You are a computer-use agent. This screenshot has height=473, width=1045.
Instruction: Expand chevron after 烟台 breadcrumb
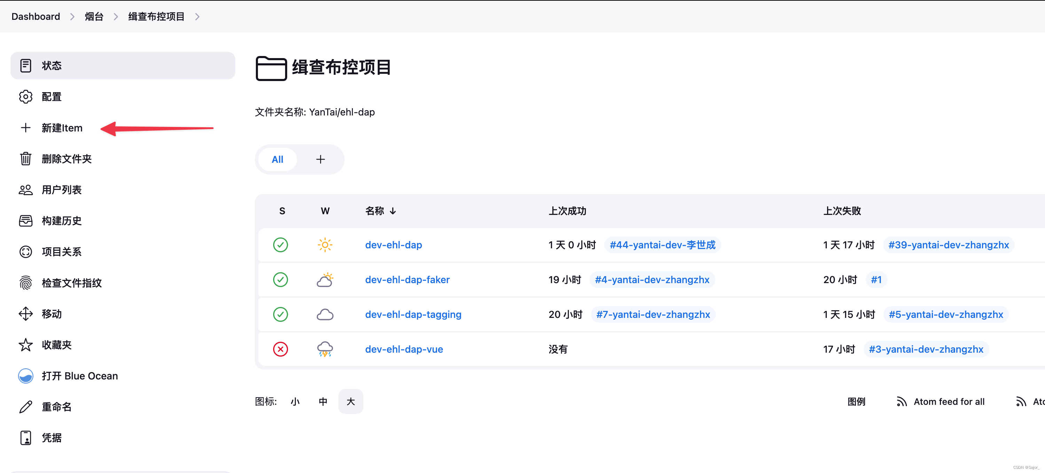coord(116,17)
